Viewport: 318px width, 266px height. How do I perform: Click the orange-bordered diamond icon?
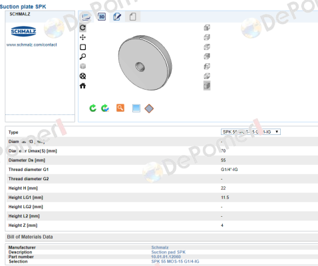point(149,108)
